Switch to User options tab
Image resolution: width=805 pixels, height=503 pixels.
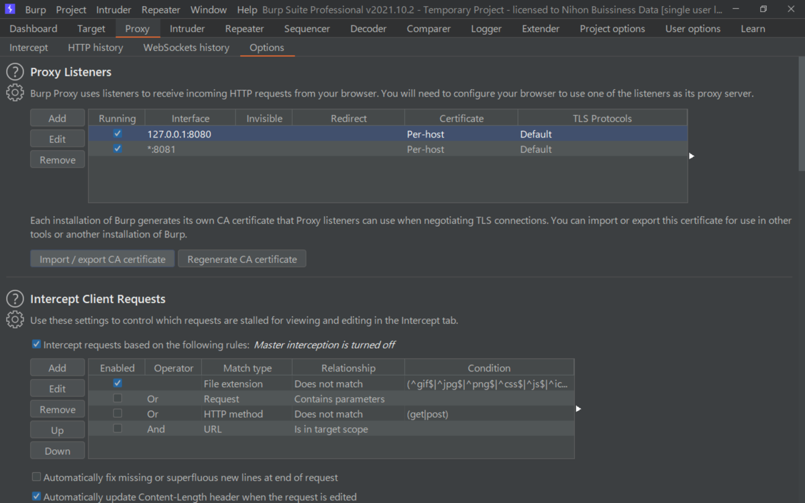coord(693,29)
